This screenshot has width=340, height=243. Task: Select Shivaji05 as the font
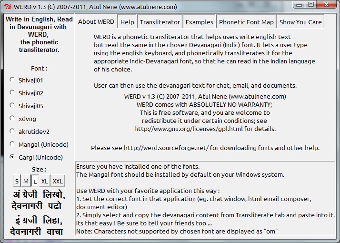pos(12,106)
